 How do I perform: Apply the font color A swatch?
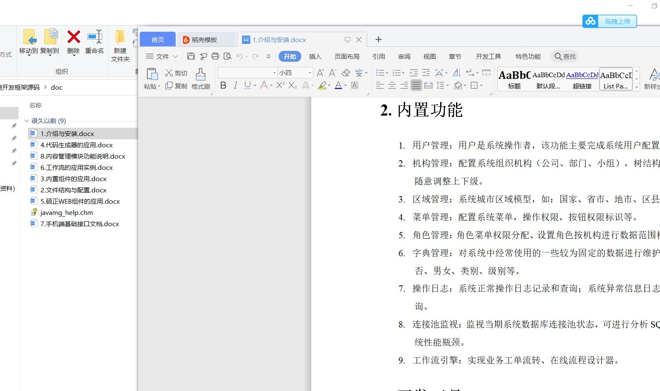click(338, 86)
